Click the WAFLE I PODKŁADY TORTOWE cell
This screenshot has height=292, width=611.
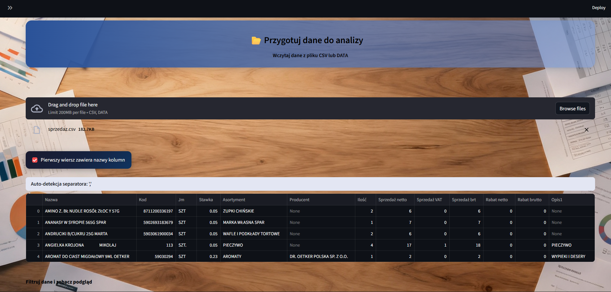tap(254, 234)
